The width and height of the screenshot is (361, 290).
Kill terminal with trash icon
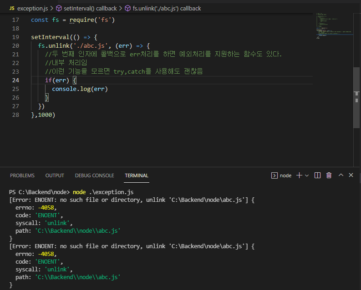pos(329,175)
